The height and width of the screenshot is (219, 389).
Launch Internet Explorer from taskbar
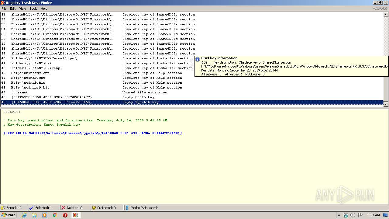[24, 215]
